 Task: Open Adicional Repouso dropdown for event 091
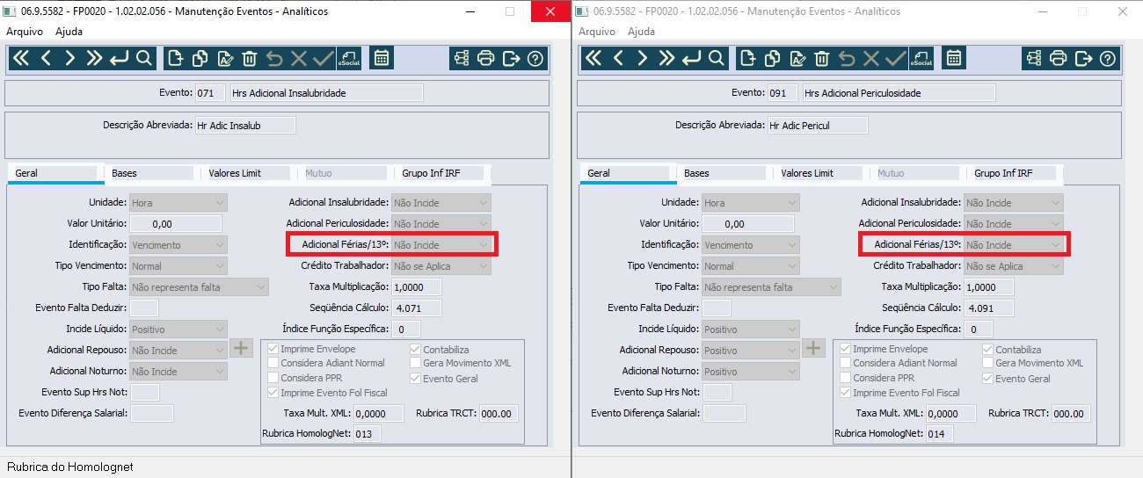750,350
